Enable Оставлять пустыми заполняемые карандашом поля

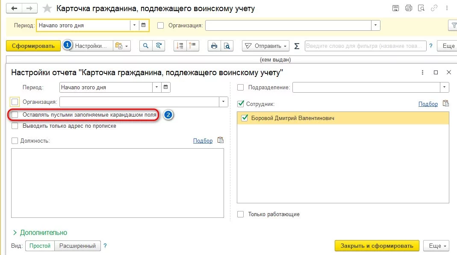click(15, 115)
